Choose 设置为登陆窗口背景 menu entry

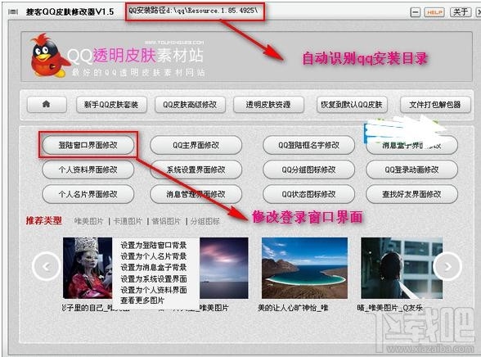tap(154, 246)
